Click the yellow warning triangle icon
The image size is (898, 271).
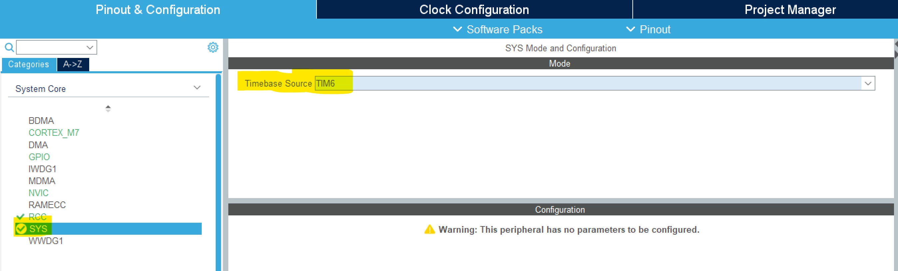point(429,229)
